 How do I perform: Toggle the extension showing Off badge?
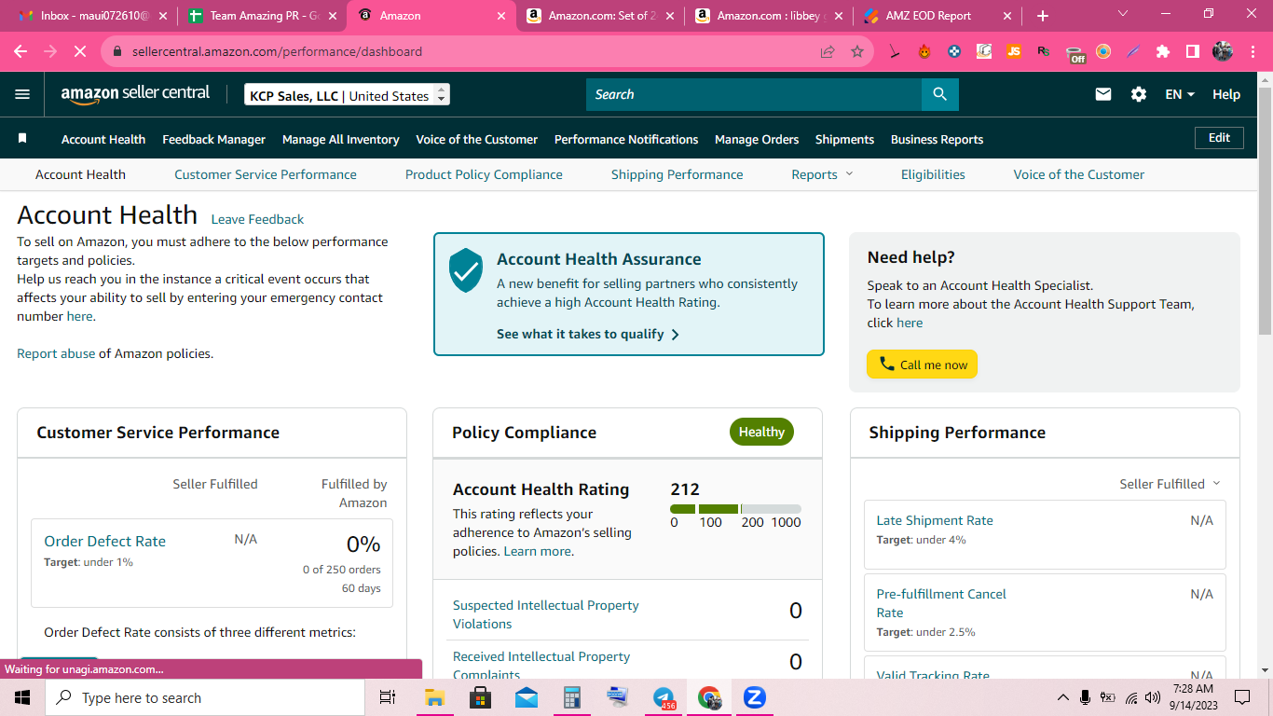[x=1075, y=52]
